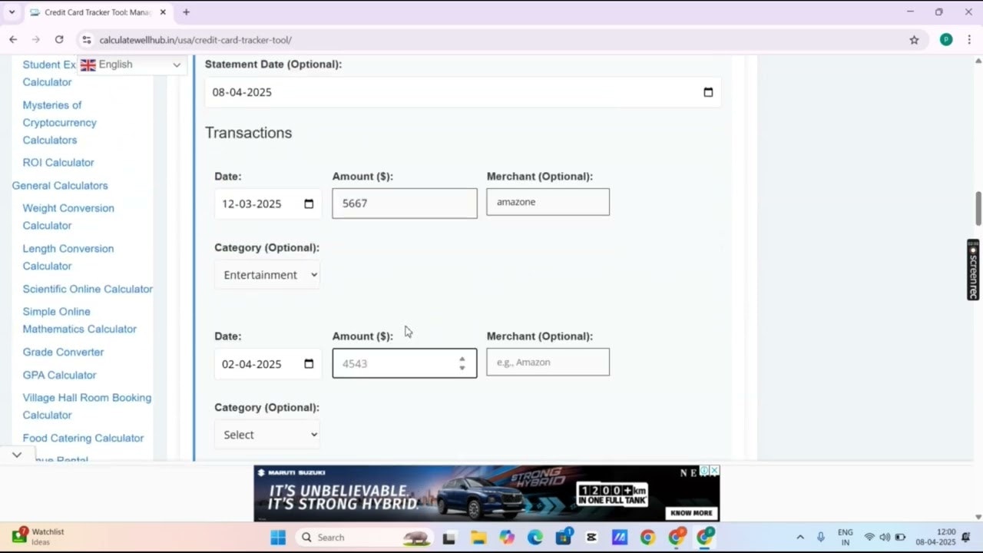The image size is (983, 553).
Task: Bookmark this page with the star icon
Action: (914, 40)
